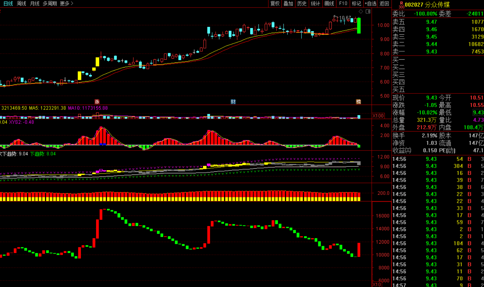Click the blue 财 financial report marker

point(233,102)
